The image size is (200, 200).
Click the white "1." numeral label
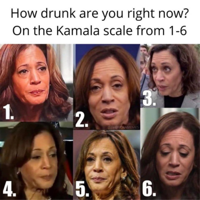point(8,111)
